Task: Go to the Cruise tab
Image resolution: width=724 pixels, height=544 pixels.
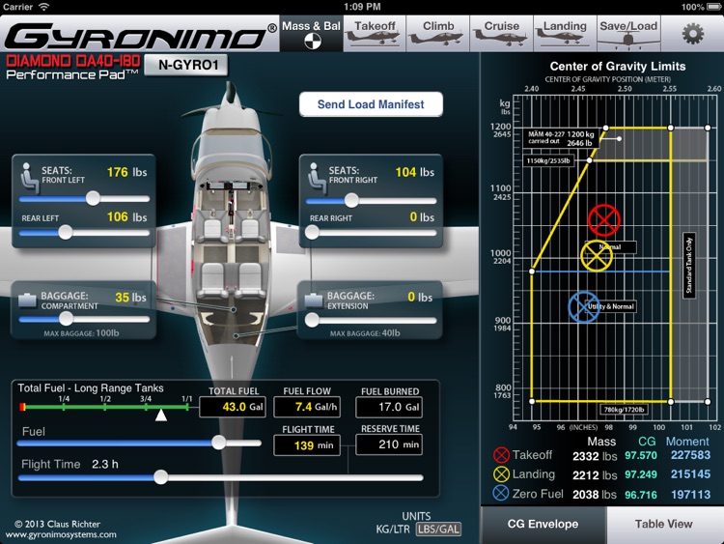Action: (501, 33)
